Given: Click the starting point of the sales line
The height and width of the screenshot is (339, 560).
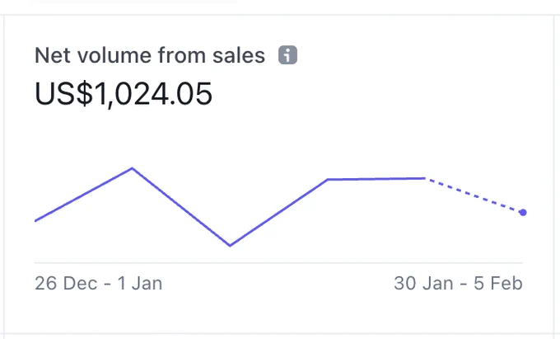Looking at the screenshot, I should click(35, 221).
